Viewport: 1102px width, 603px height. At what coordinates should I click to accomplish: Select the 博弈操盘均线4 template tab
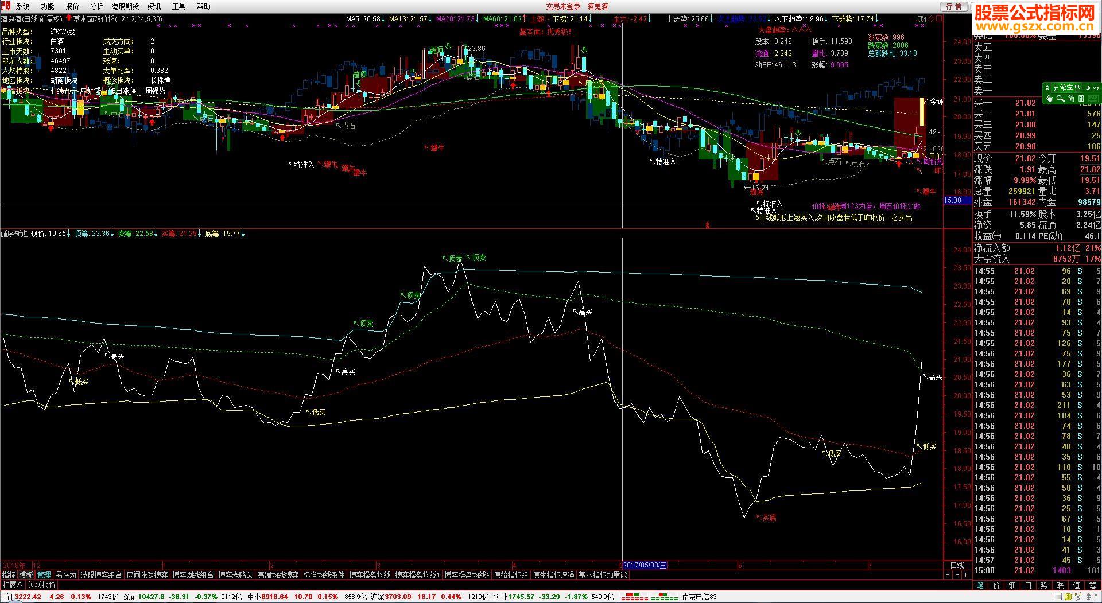pyautogui.click(x=467, y=575)
